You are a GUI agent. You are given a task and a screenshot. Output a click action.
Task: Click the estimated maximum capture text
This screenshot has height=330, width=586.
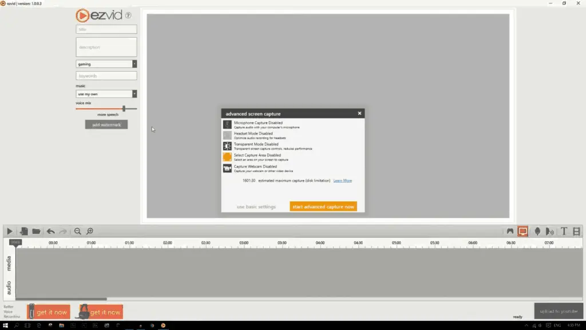click(x=294, y=180)
